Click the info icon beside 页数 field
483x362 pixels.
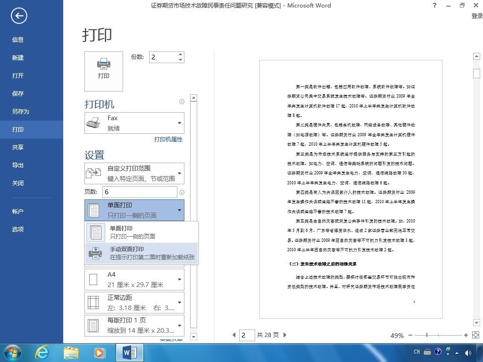tap(182, 192)
